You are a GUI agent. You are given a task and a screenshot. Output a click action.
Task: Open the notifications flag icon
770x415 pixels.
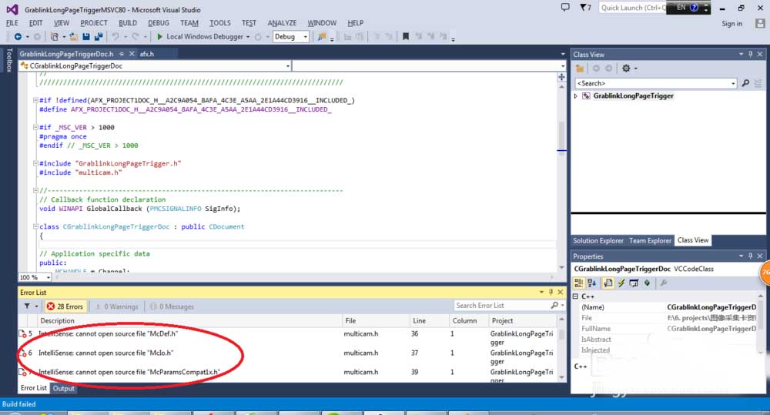point(585,8)
